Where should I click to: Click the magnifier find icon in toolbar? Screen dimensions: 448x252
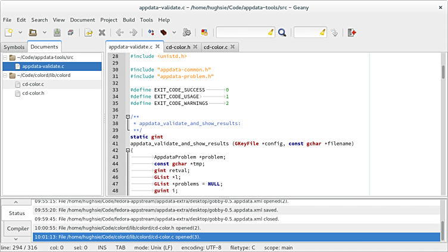coord(282,32)
